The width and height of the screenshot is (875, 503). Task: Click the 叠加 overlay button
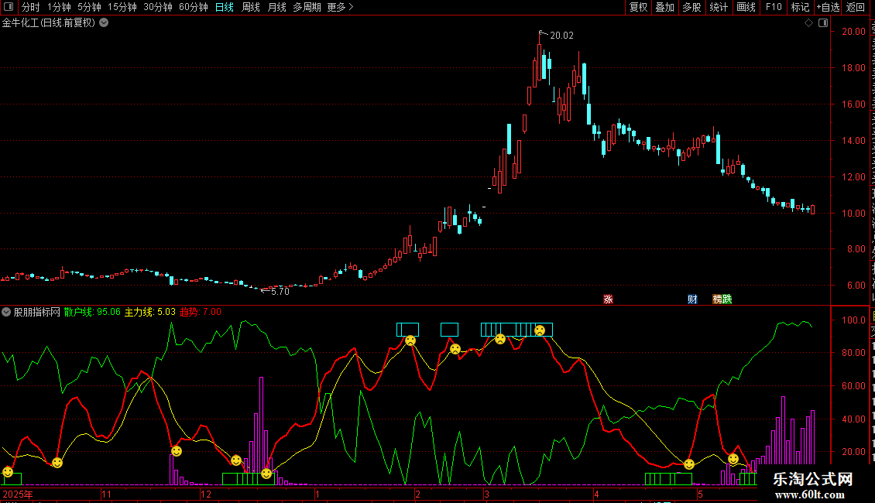[x=664, y=7]
